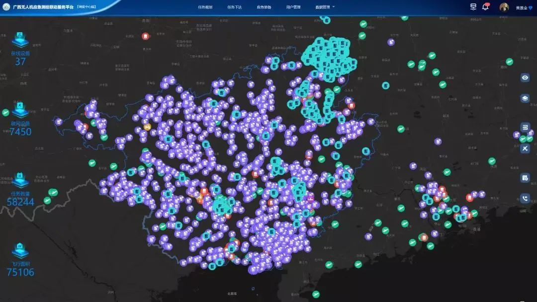Viewport: 537px width, 302px height.
Task: Expand the 数据管理 dropdown
Action: pyautogui.click(x=325, y=7)
